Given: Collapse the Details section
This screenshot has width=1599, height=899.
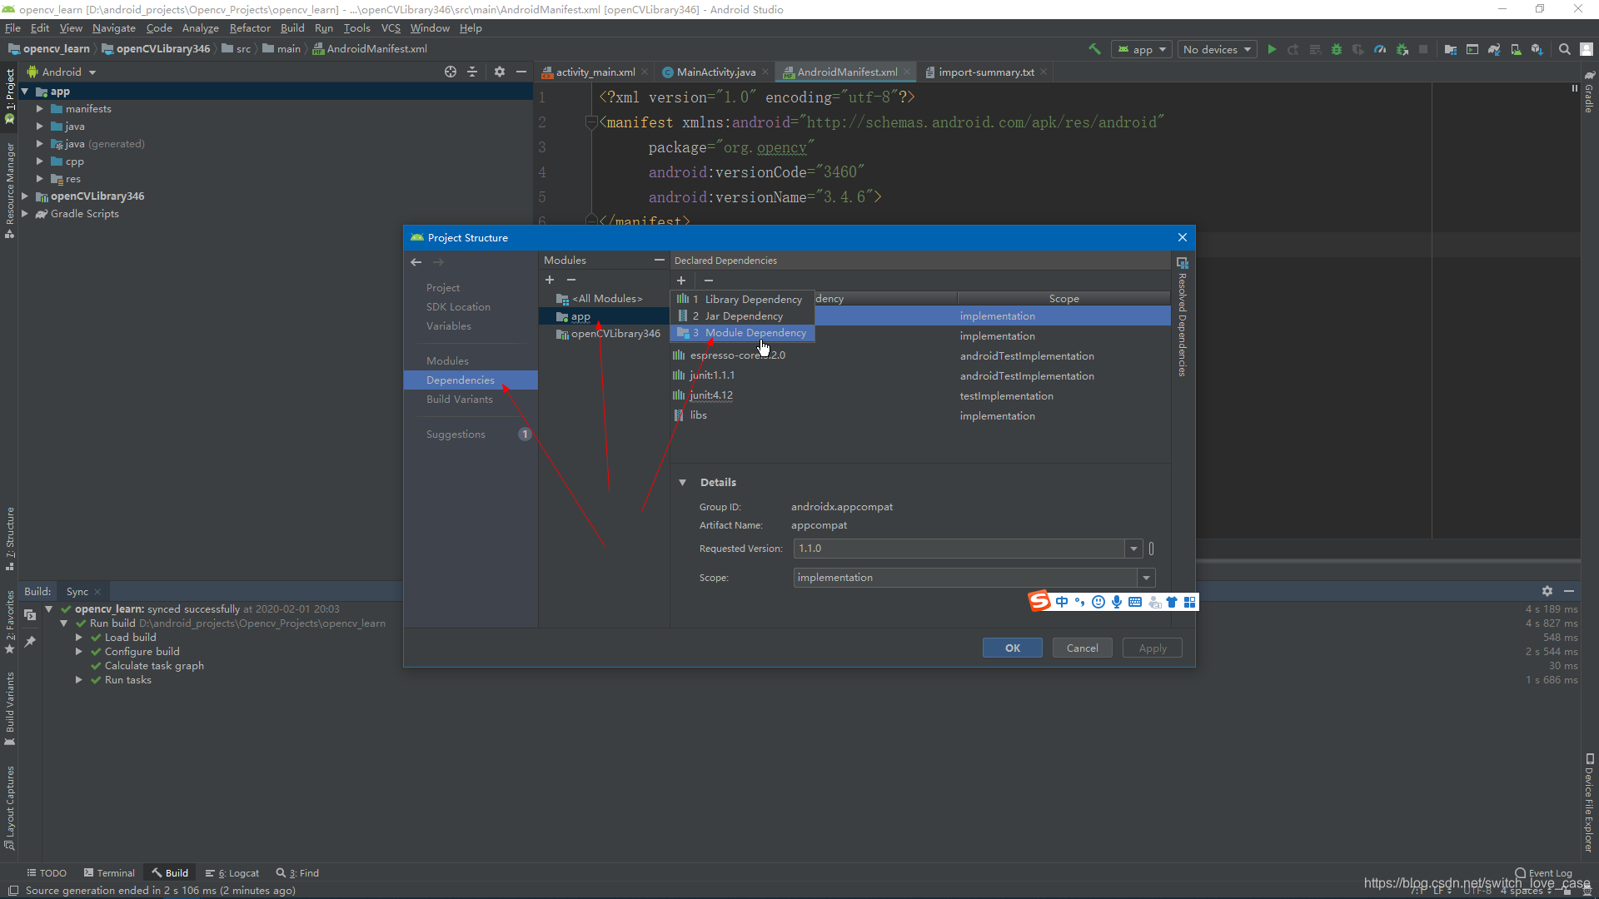Looking at the screenshot, I should tap(683, 482).
